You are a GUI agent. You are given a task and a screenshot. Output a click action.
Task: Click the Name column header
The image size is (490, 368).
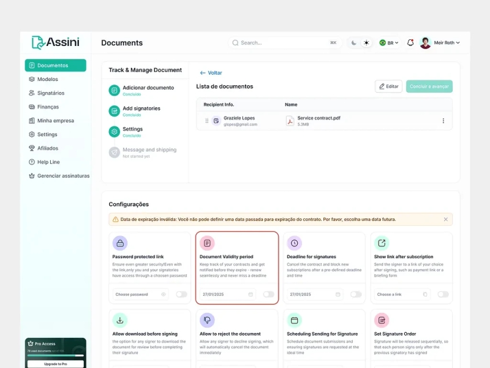291,104
